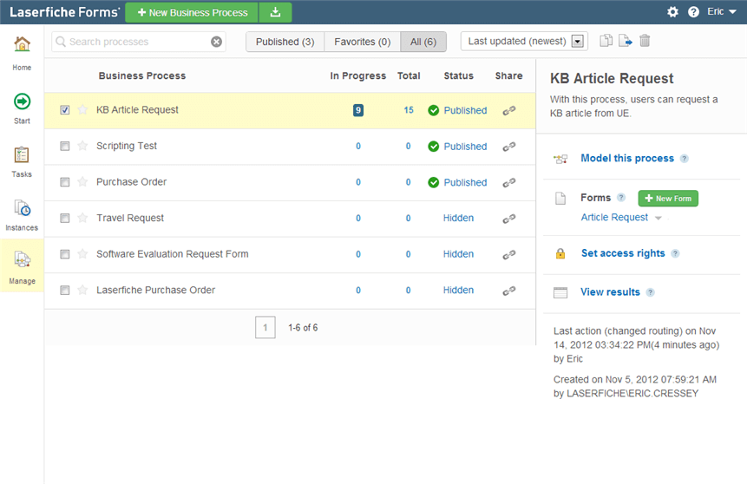Switch to the Published (3) tab
The width and height of the screenshot is (747, 484).
tap(285, 42)
